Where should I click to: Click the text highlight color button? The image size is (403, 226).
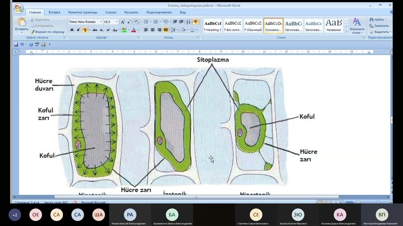tap(124, 30)
